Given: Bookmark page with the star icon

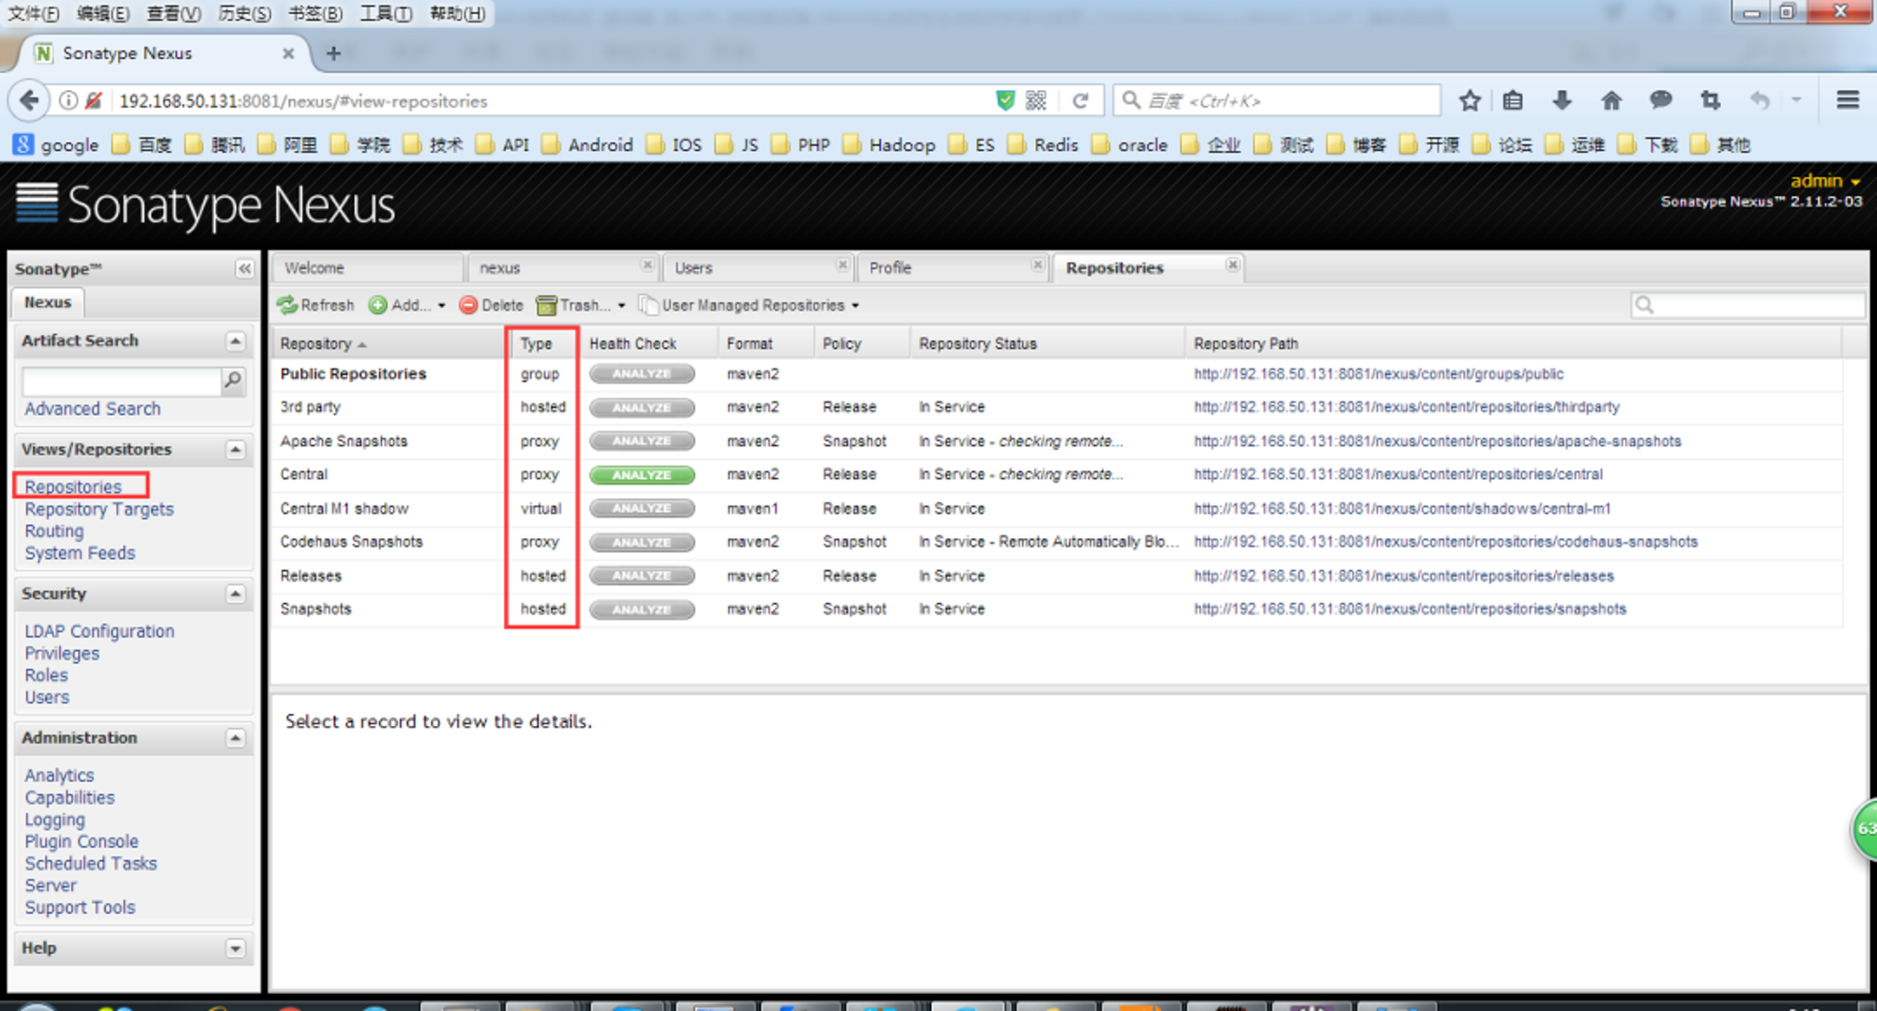Looking at the screenshot, I should (x=1470, y=100).
